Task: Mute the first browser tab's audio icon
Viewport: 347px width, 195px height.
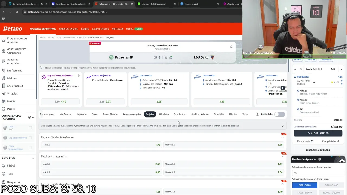Action: pos(42,4)
